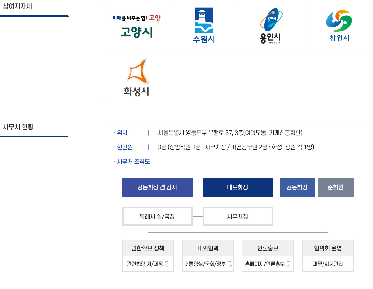Click the 권한확보 정책 header cell
The height and width of the screenshot is (289, 373).
pyautogui.click(x=148, y=248)
